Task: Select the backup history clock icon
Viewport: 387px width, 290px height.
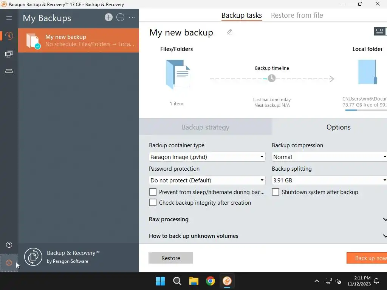Action: tap(9, 36)
